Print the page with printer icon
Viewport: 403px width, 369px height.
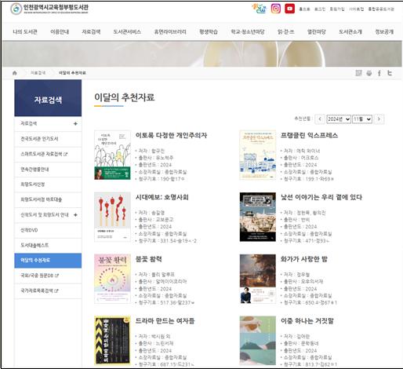click(369, 73)
